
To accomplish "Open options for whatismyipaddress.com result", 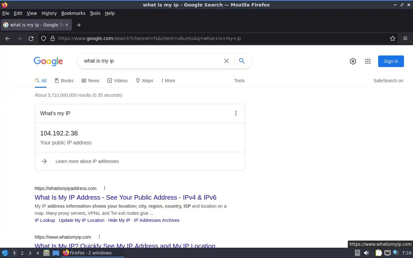I will coord(104,188).
